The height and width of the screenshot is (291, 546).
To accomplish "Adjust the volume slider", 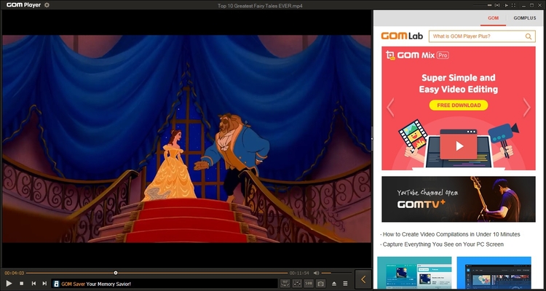I will (336, 273).
